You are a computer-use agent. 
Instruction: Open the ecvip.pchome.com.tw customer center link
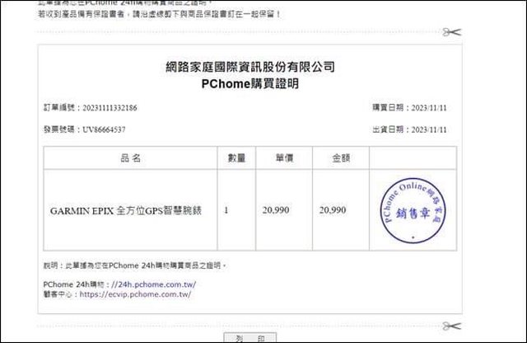(x=137, y=293)
